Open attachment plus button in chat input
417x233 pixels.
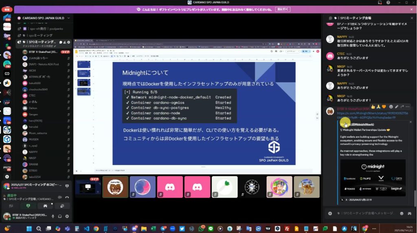[330, 213]
